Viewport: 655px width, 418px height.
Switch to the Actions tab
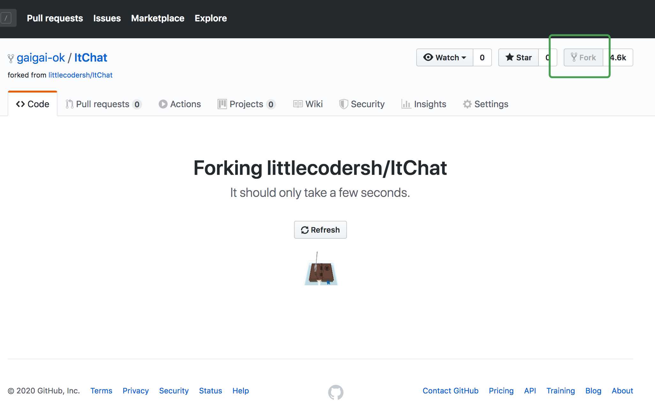click(x=180, y=104)
